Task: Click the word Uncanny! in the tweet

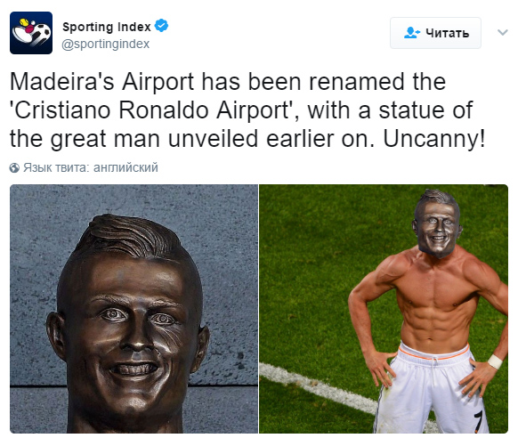Action: [x=434, y=139]
